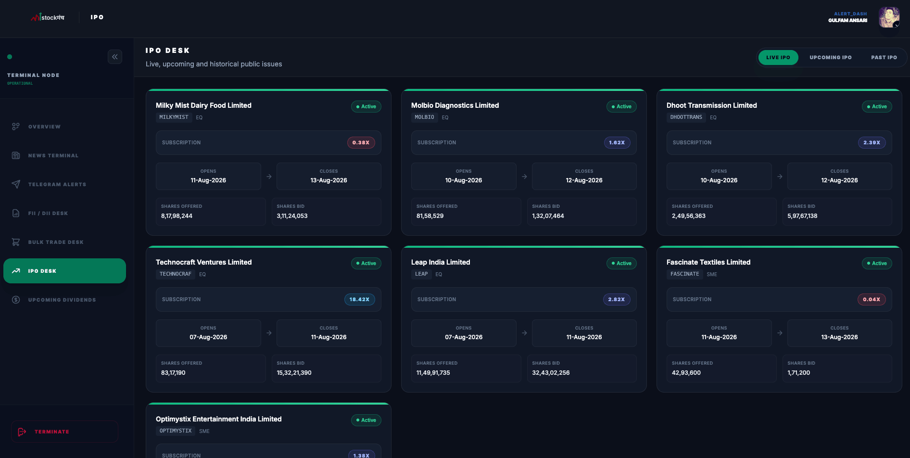The width and height of the screenshot is (910, 458).
Task: Open the Molbio Diagnostics Limited card
Action: tap(524, 163)
